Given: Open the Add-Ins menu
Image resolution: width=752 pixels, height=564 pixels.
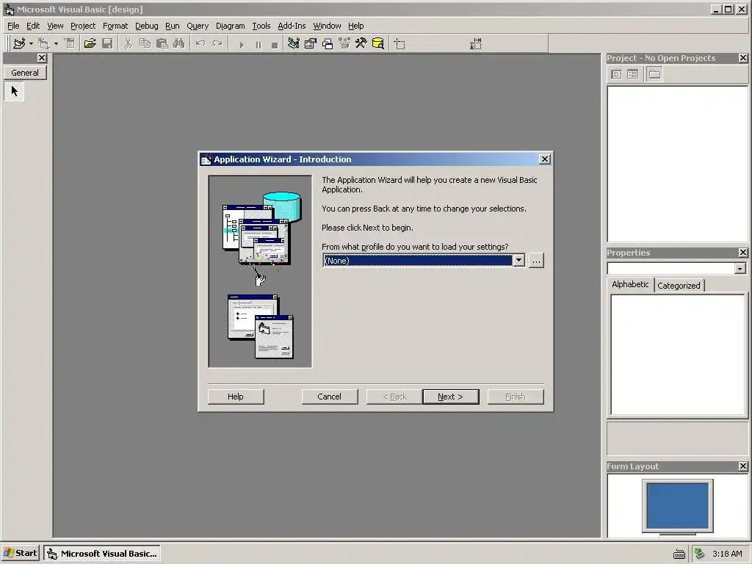Looking at the screenshot, I should (x=292, y=26).
